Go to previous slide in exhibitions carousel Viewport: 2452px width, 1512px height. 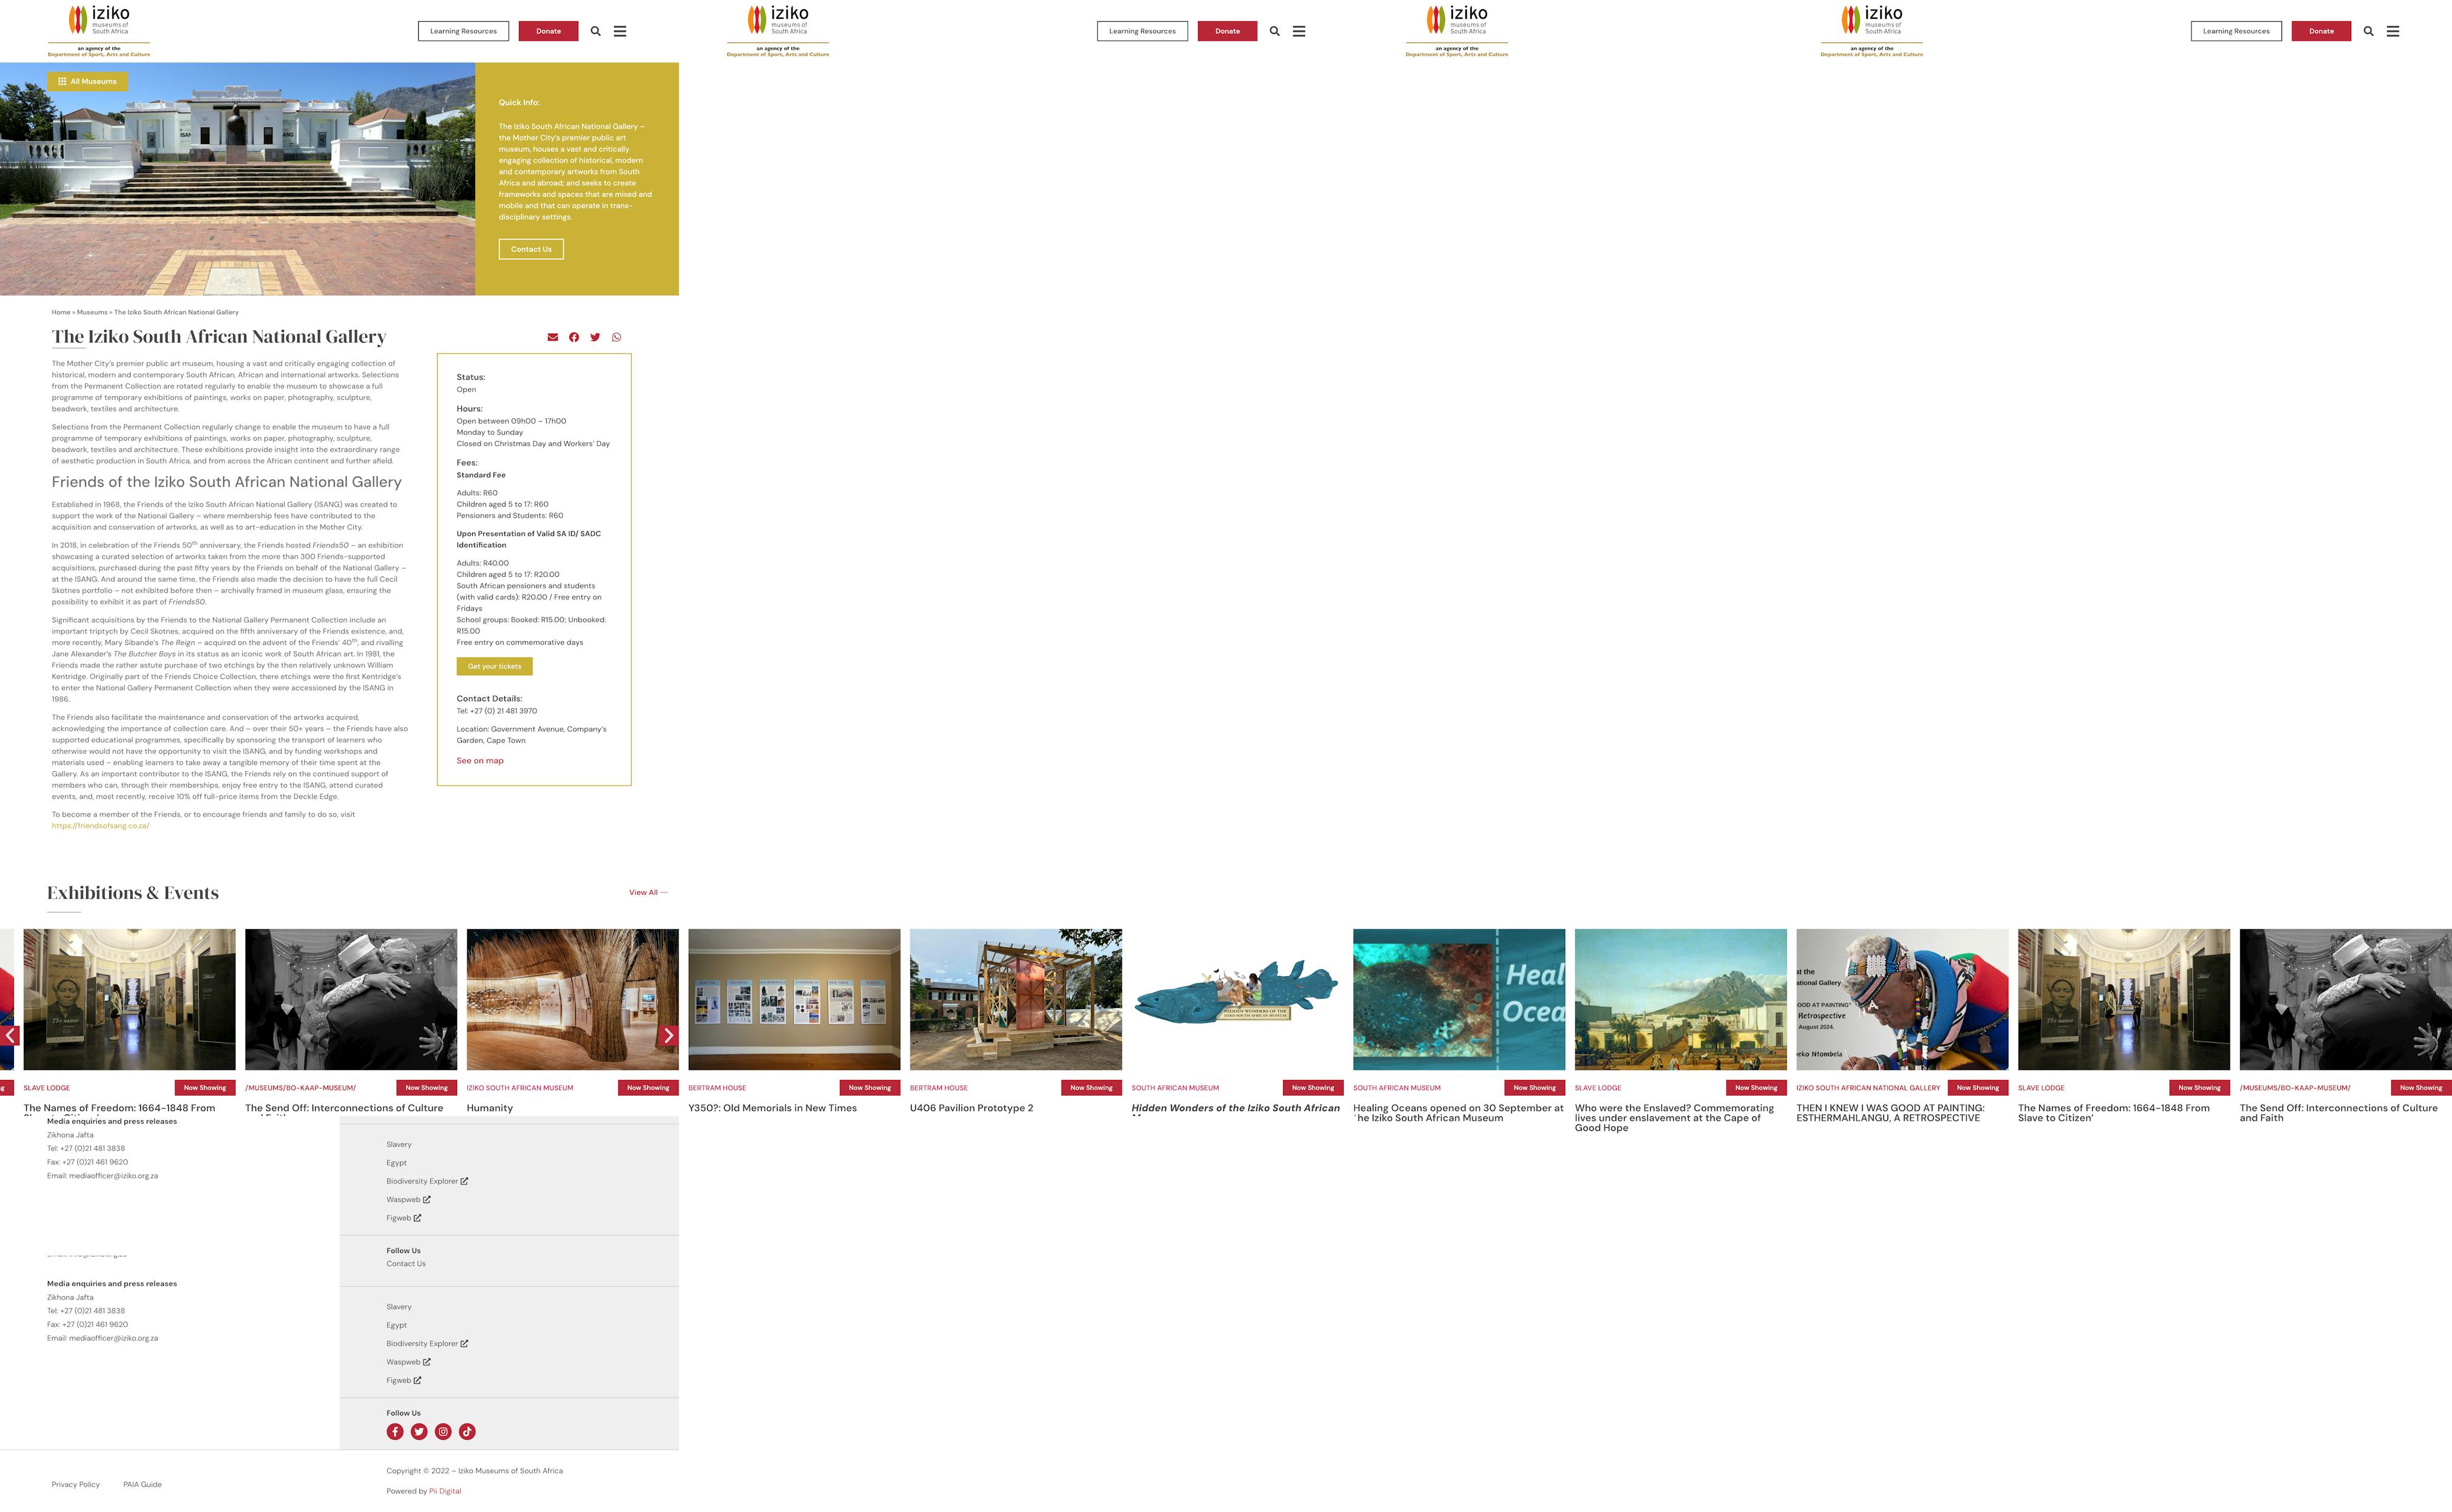pos(10,1035)
